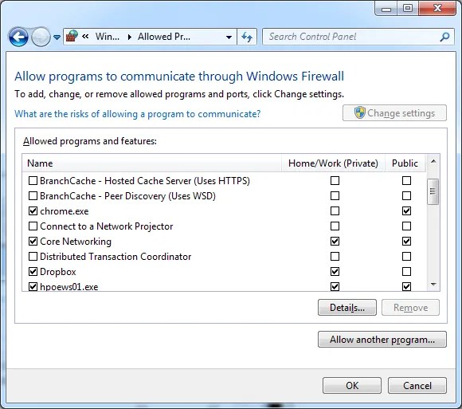Click the double-chevron breadcrumb overflow
The width and height of the screenshot is (462, 409).
(x=85, y=37)
